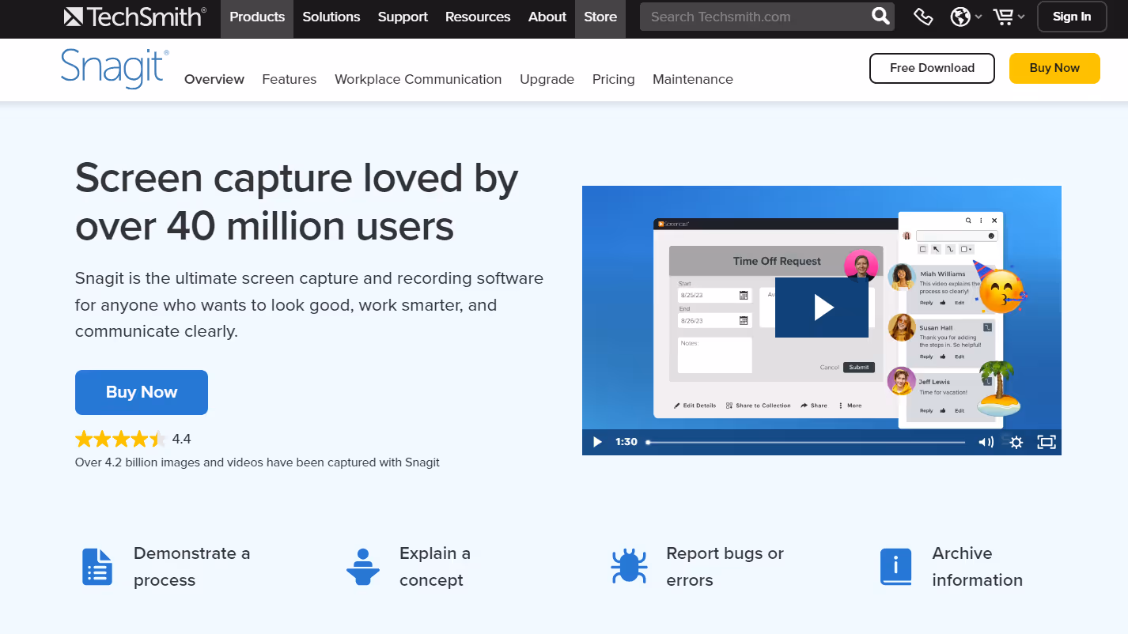
Task: Click the Search Techsmith.com field
Action: click(755, 17)
